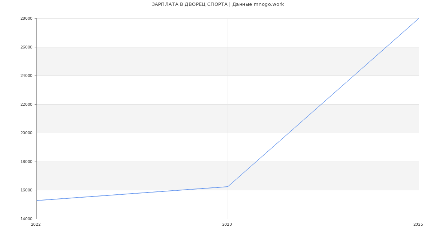The width and height of the screenshot is (437, 237).
Task: Click y-axis label 20000
Action: (x=27, y=133)
